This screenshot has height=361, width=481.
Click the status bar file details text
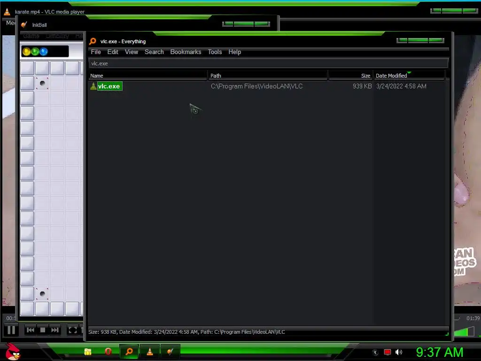point(186,332)
